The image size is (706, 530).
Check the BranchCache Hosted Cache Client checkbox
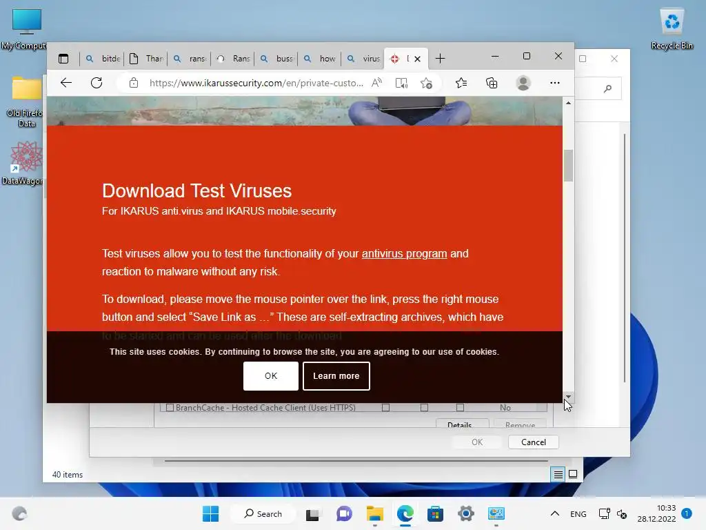(x=170, y=407)
